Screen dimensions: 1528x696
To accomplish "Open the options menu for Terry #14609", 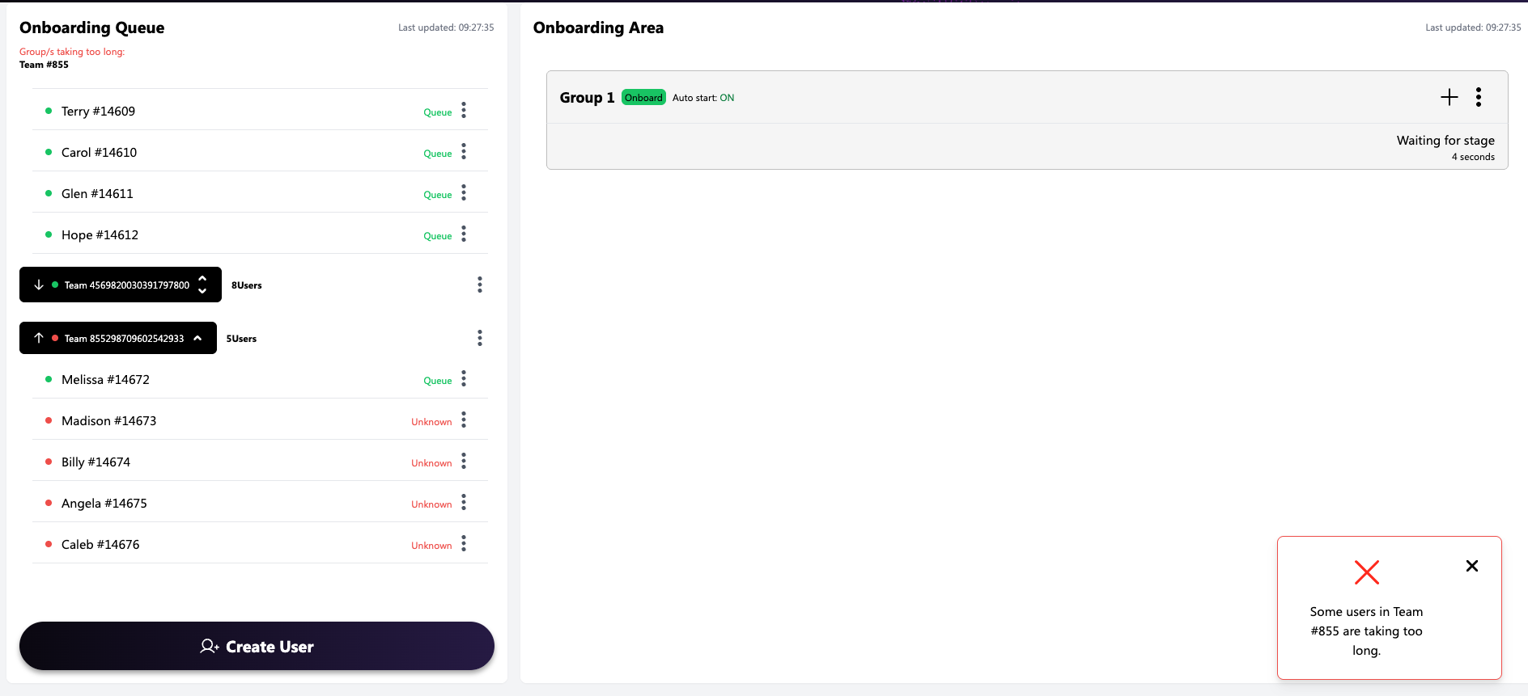I will (464, 111).
